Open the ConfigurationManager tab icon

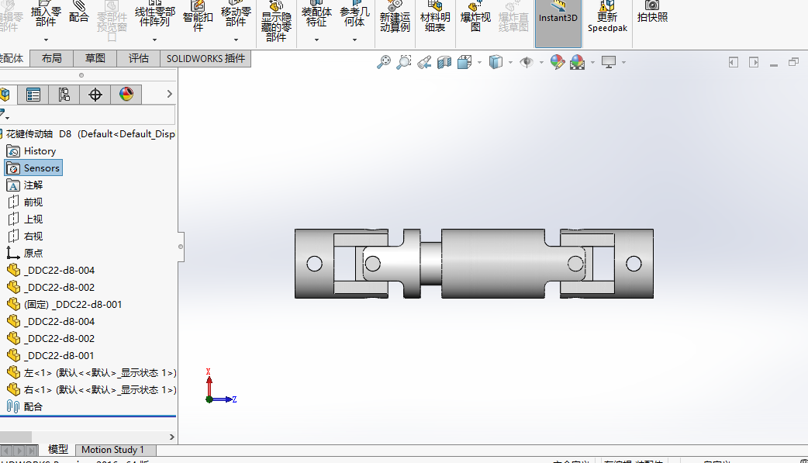click(x=64, y=95)
